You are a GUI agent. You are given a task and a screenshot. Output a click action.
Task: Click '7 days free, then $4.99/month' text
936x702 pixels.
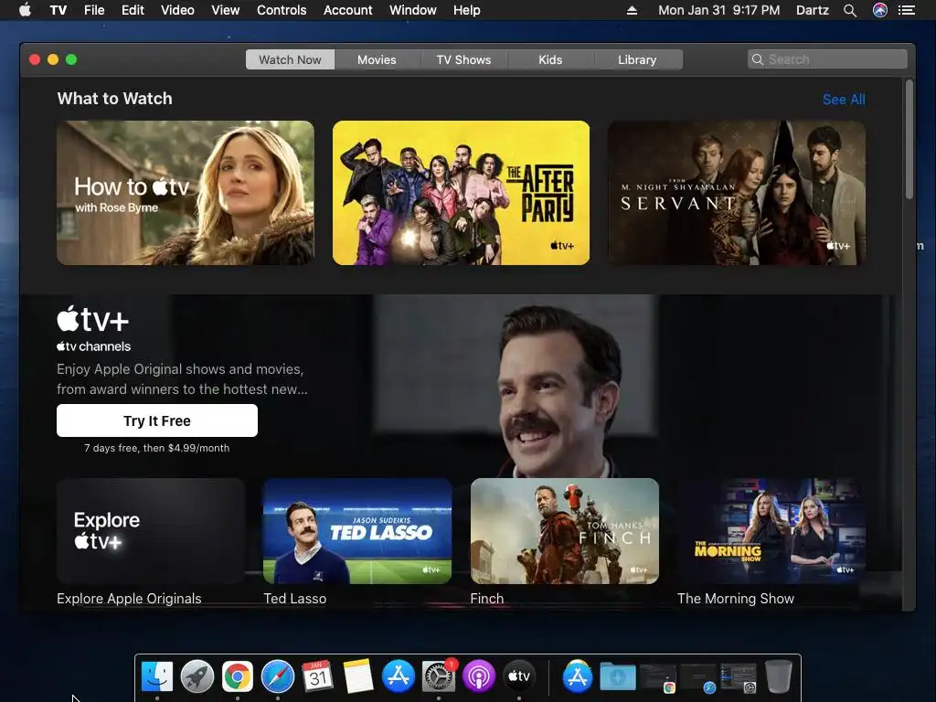point(157,448)
